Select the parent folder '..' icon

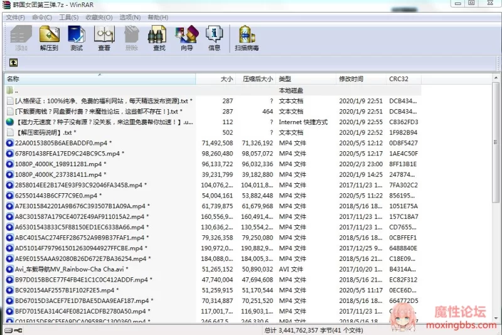tap(10, 90)
